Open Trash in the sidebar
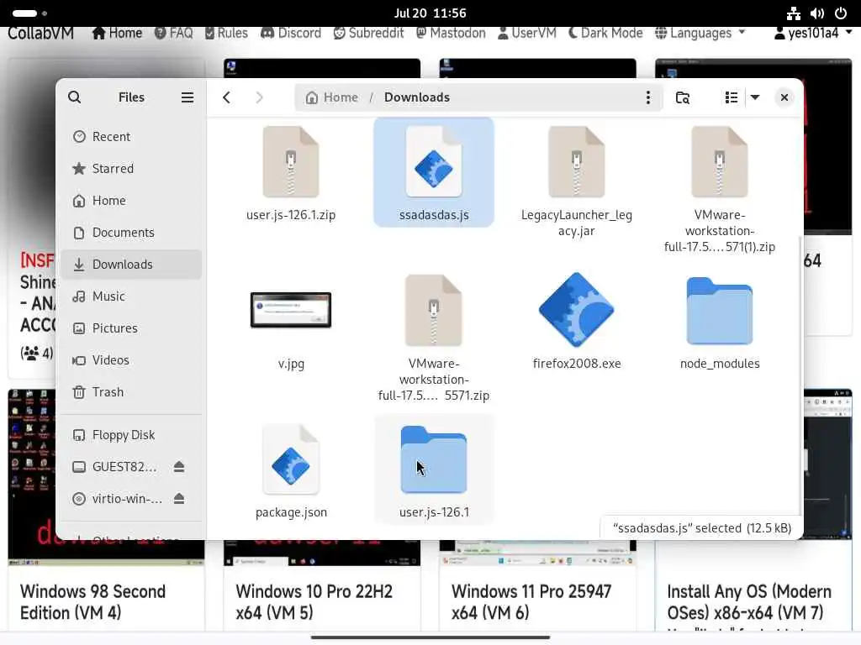The height and width of the screenshot is (645, 861). 131,391
